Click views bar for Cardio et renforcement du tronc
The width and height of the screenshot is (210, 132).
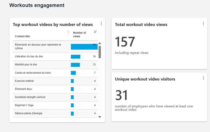point(73,73)
